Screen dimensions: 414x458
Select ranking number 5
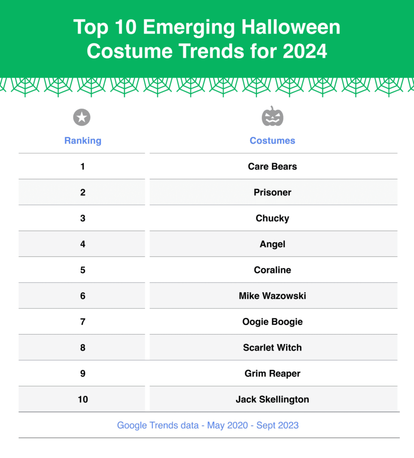pyautogui.click(x=83, y=270)
